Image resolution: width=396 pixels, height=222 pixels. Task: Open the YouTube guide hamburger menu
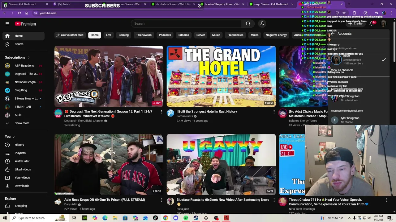click(x=7, y=23)
